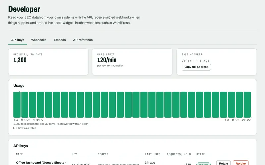Click the BASE ADDRESS card label
This screenshot has height=165, width=265.
tap(192, 54)
